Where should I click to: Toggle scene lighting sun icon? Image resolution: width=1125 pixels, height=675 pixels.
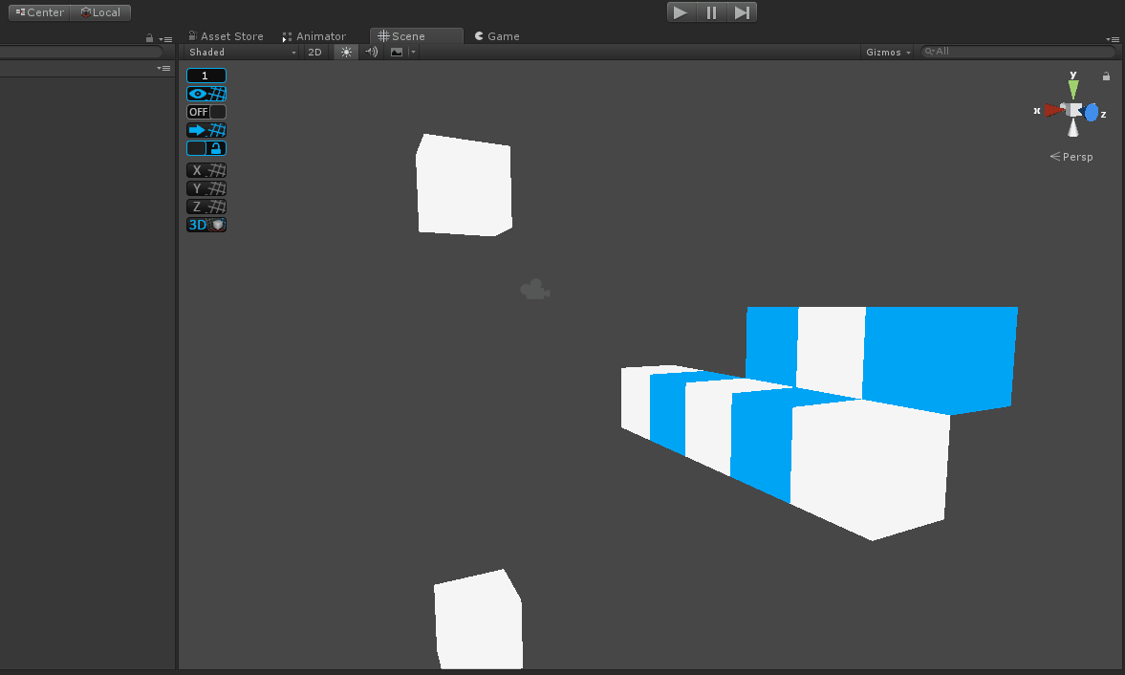coord(346,52)
